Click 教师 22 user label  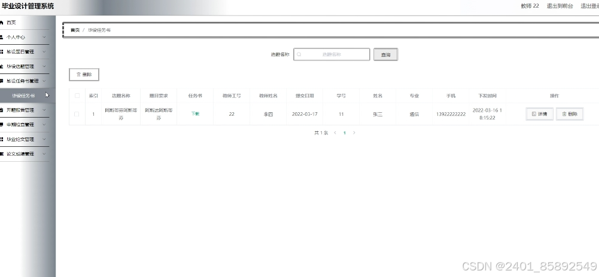tap(530, 6)
